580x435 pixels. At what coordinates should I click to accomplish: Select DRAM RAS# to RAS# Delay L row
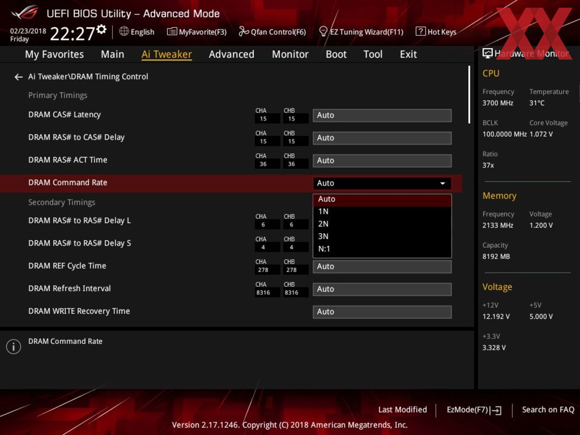[x=79, y=220]
